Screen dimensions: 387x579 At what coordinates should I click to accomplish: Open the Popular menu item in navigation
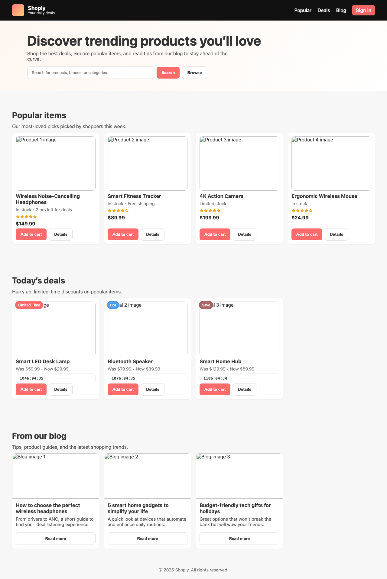click(303, 10)
